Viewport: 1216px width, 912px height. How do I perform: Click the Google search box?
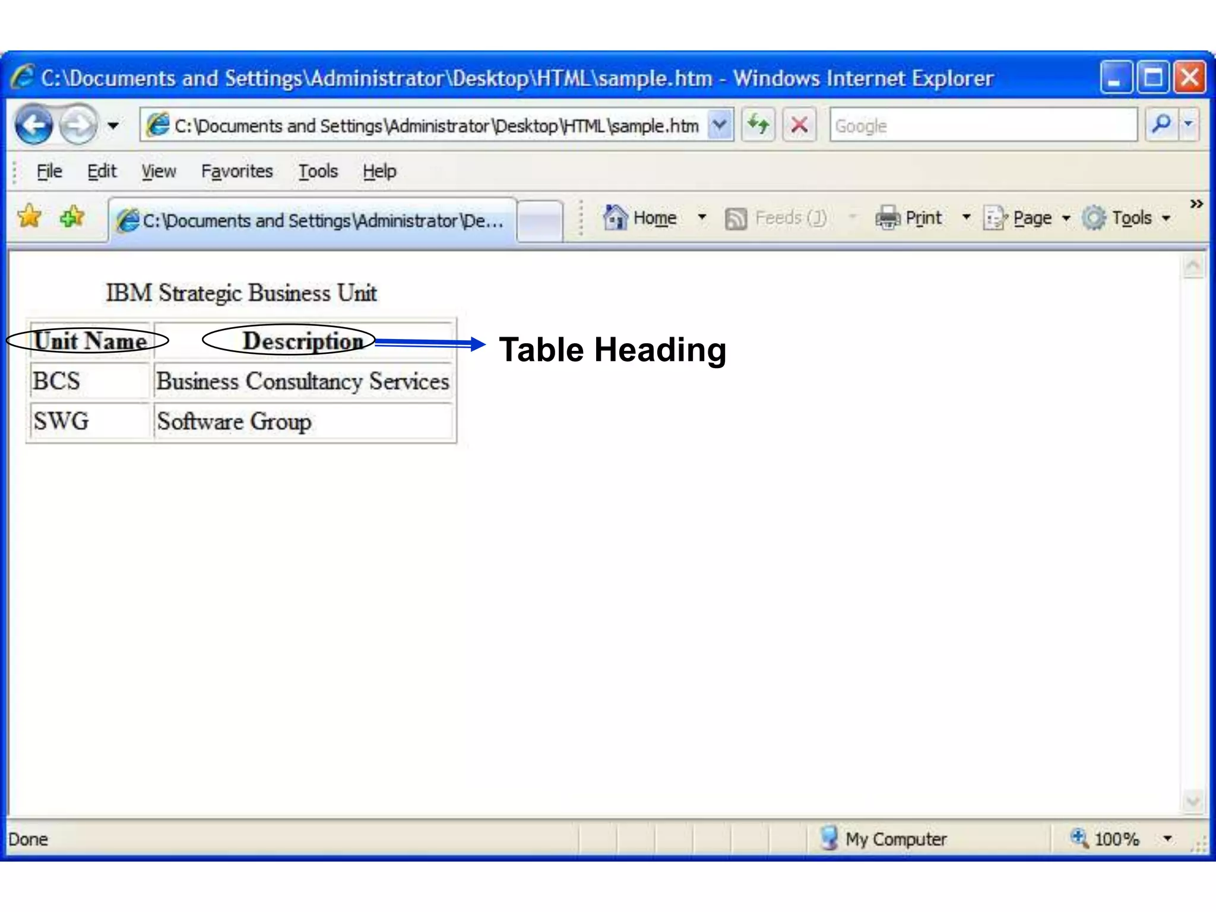tap(983, 125)
